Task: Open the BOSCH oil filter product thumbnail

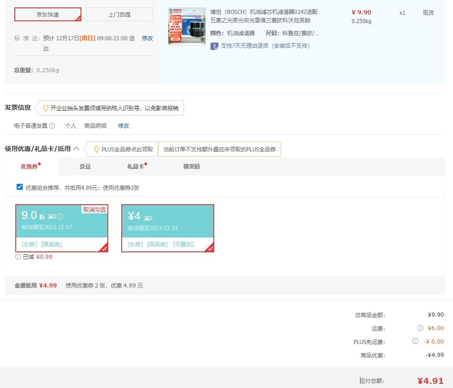Action: (187, 26)
